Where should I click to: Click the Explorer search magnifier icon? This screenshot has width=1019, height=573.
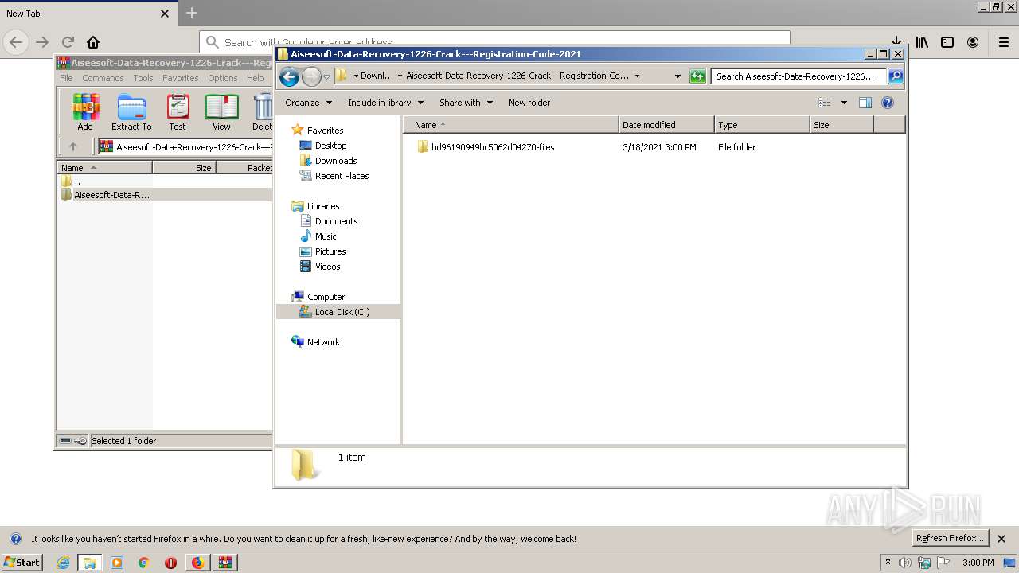tap(896, 76)
